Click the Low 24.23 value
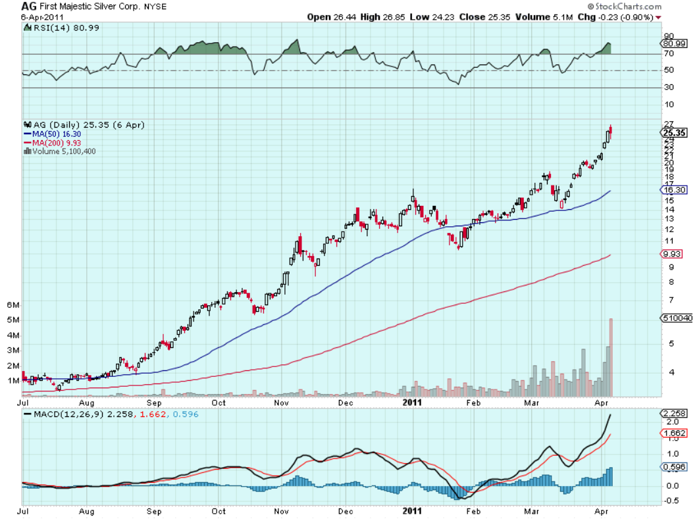699x519 pixels. pyautogui.click(x=432, y=17)
